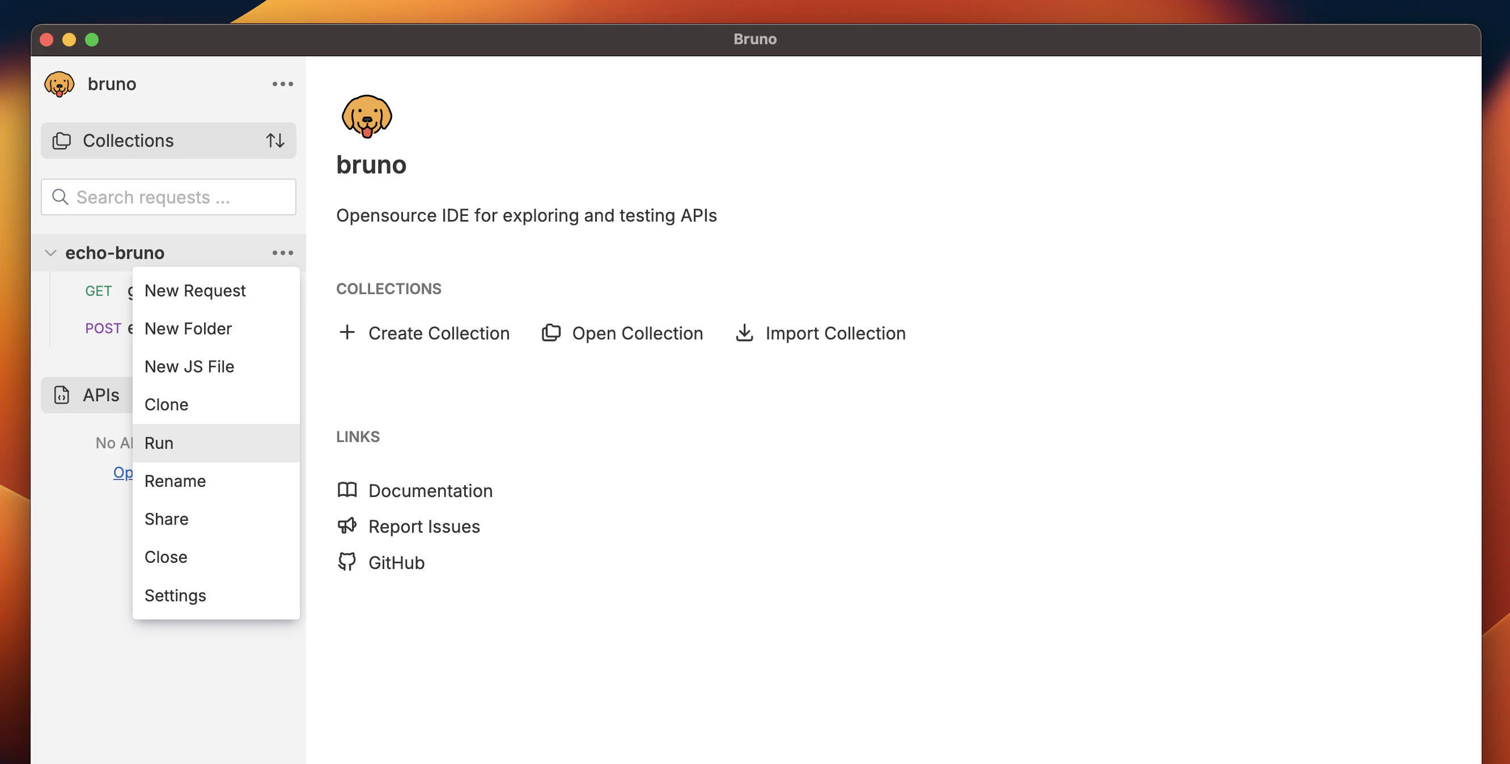Click the Open Collection stacked-pages icon

(x=551, y=333)
